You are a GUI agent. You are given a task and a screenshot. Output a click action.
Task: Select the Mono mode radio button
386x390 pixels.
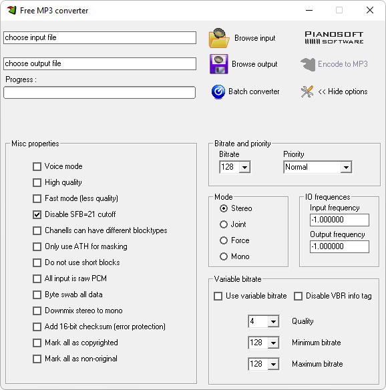click(224, 256)
